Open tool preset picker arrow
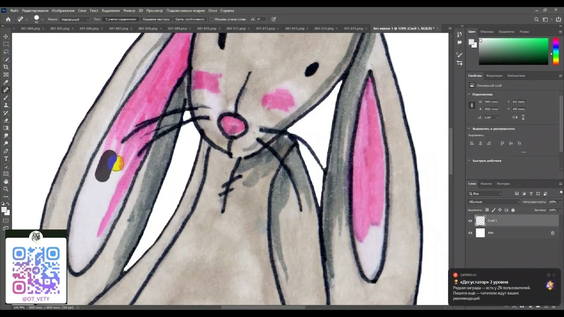The width and height of the screenshot is (564, 317). 27,19
